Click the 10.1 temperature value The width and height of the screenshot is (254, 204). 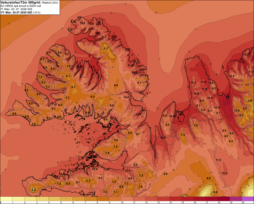(x=246, y=54)
